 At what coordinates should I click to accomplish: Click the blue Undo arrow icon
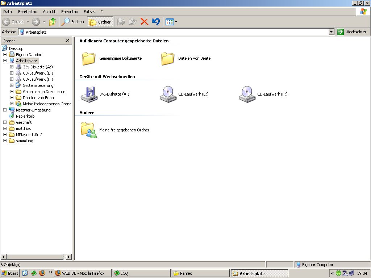tap(156, 22)
